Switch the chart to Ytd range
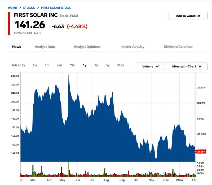The image size is (212, 185). [73, 65]
